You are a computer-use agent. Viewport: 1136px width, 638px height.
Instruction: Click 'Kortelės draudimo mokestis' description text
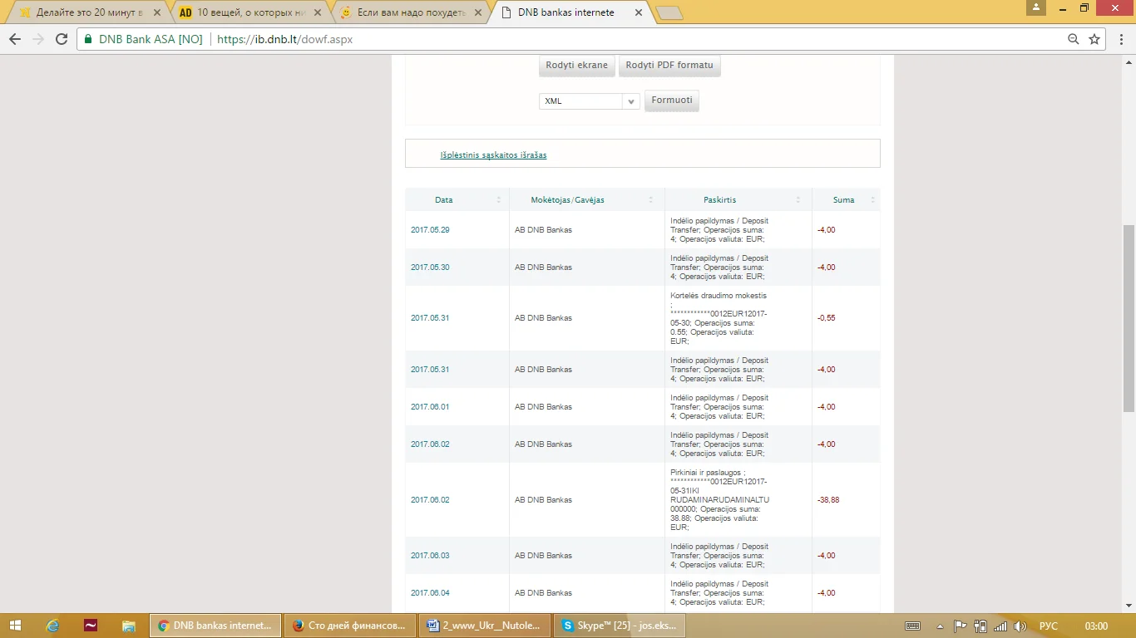click(719, 296)
